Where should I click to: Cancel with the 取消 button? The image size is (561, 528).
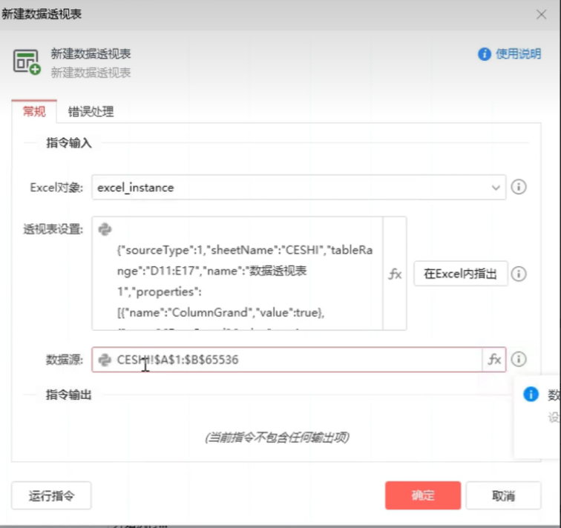coord(503,495)
